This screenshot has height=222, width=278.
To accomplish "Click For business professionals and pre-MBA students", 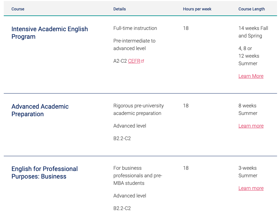I will (x=138, y=175).
